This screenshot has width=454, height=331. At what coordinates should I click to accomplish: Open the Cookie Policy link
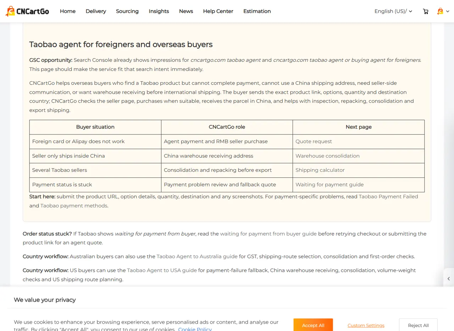[195, 329]
